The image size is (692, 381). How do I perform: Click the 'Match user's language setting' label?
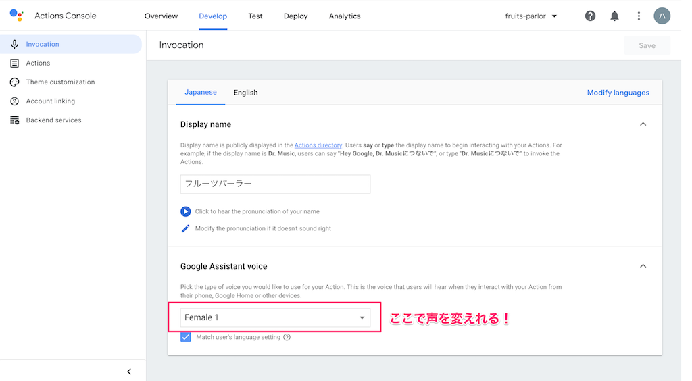(x=239, y=337)
